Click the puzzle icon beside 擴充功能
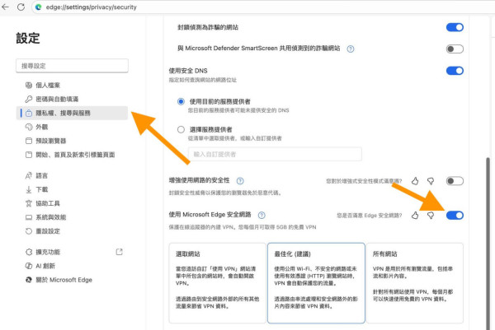Viewport: 495px width, 330px height. (x=29, y=252)
